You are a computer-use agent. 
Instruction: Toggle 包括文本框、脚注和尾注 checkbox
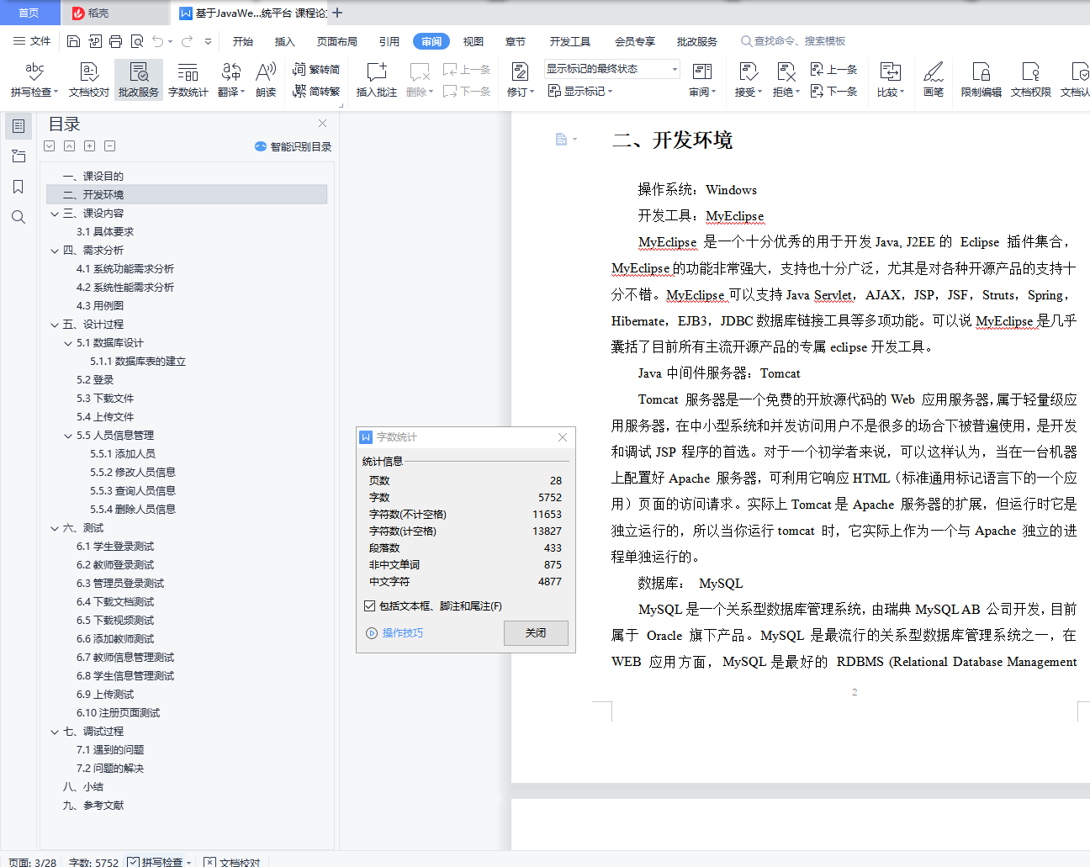370,606
